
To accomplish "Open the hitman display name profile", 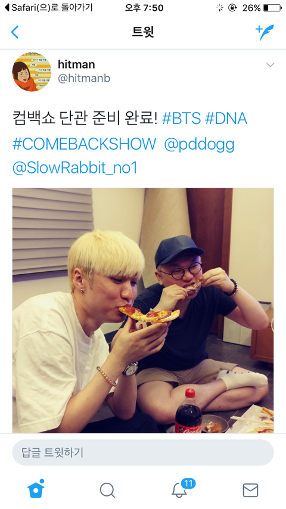I will [76, 64].
